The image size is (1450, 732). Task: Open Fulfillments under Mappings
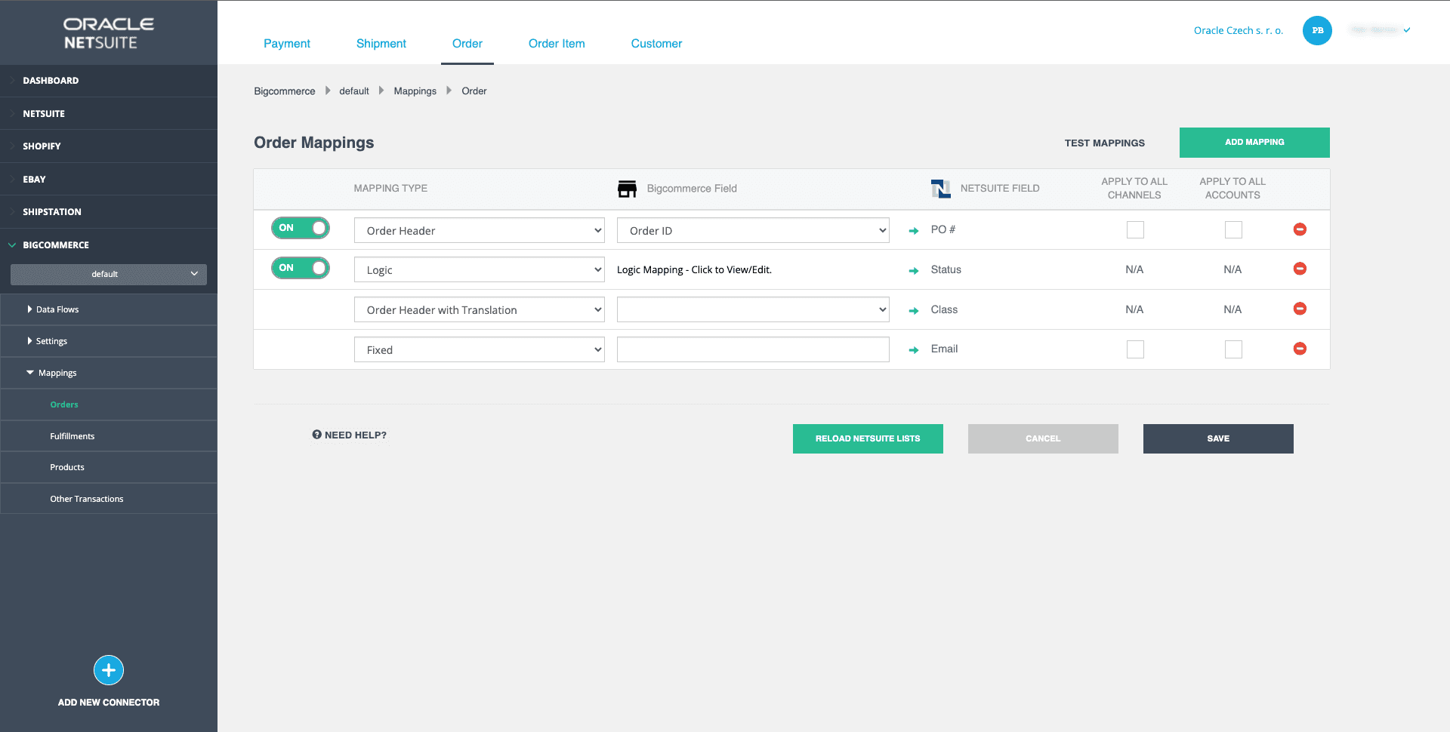click(x=72, y=436)
